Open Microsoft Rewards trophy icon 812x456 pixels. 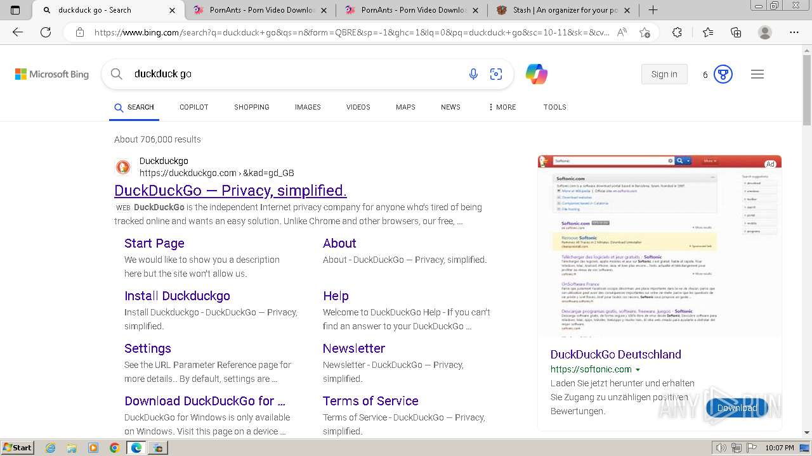(723, 74)
